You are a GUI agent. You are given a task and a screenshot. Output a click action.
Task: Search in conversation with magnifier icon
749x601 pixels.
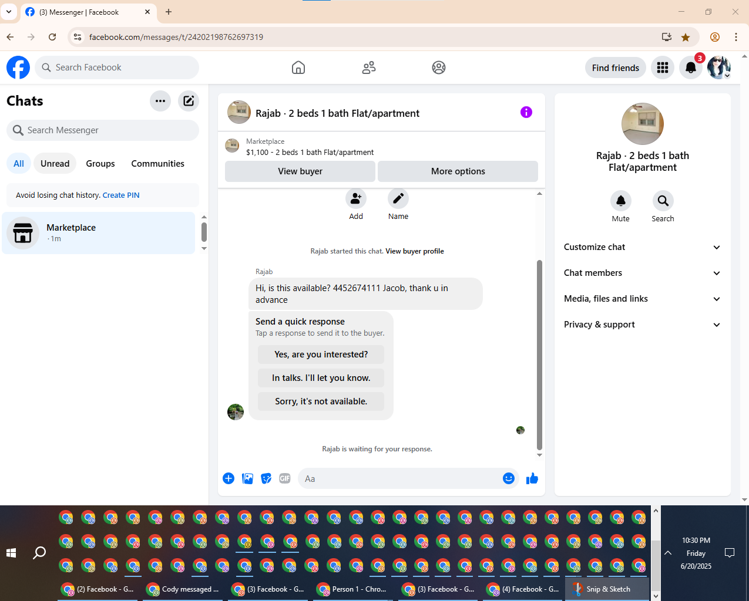pyautogui.click(x=663, y=201)
